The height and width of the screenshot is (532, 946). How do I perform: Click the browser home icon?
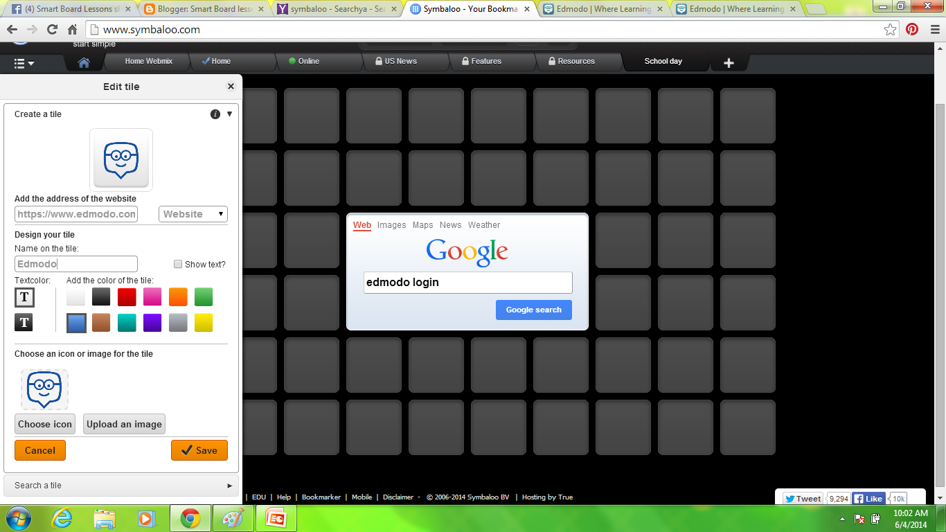pyautogui.click(x=72, y=30)
